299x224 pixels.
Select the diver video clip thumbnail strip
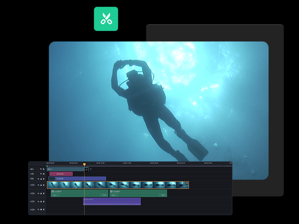[118, 185]
